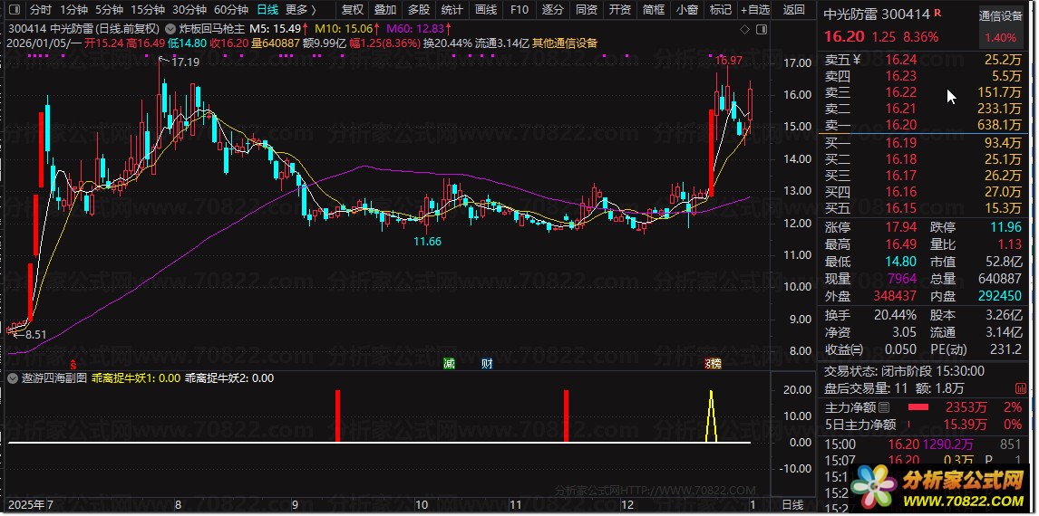Click the 遨游四海副图 indicator name
1039x516 pixels.
pos(54,378)
